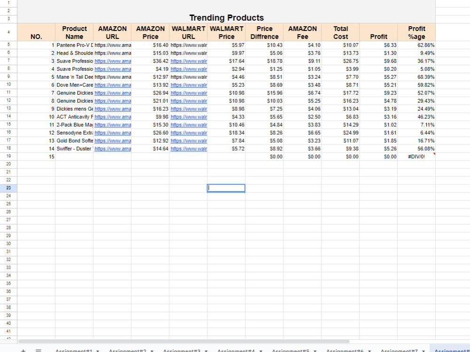The height and width of the screenshot is (352, 470).
Task: Select the Profit %age header cell
Action: [x=416, y=32]
